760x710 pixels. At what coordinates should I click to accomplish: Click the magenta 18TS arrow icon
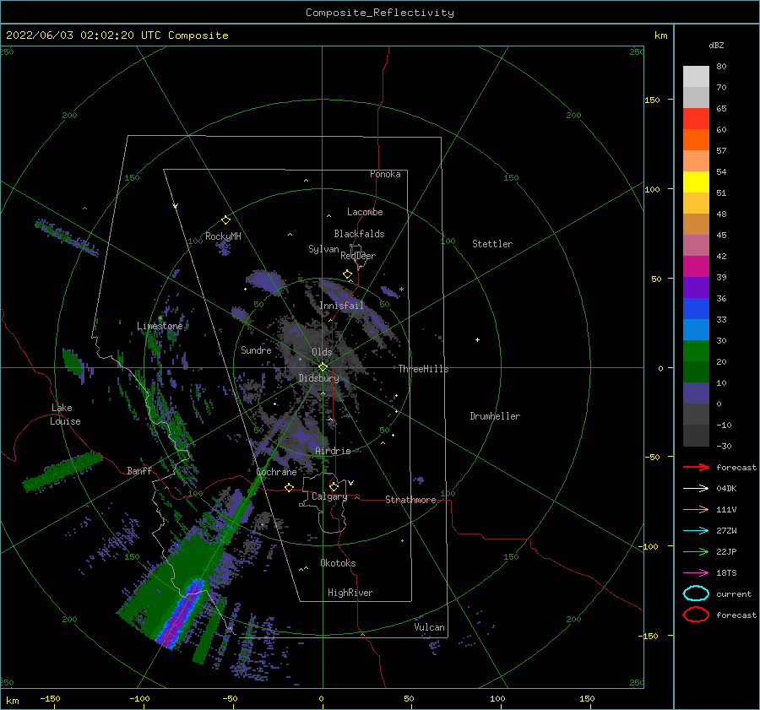point(696,573)
